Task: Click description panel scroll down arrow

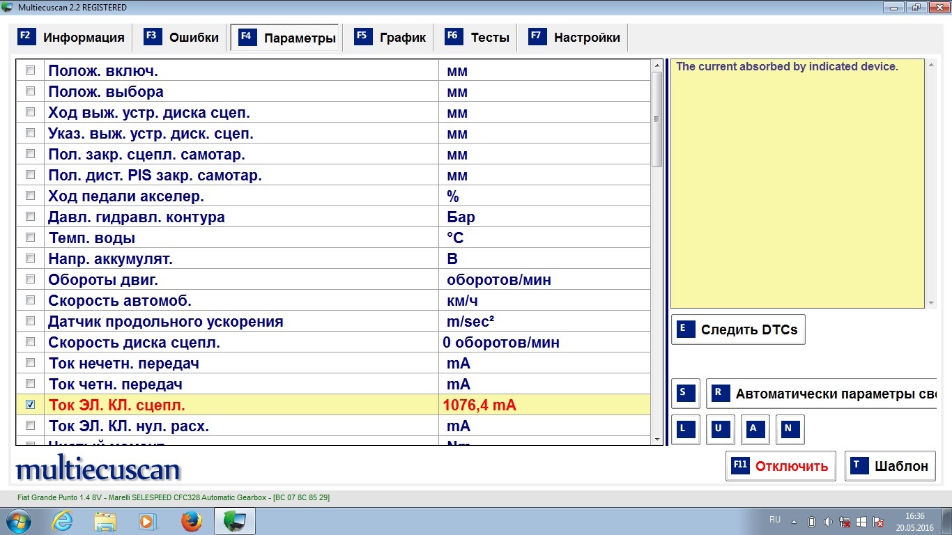Action: 932,303
